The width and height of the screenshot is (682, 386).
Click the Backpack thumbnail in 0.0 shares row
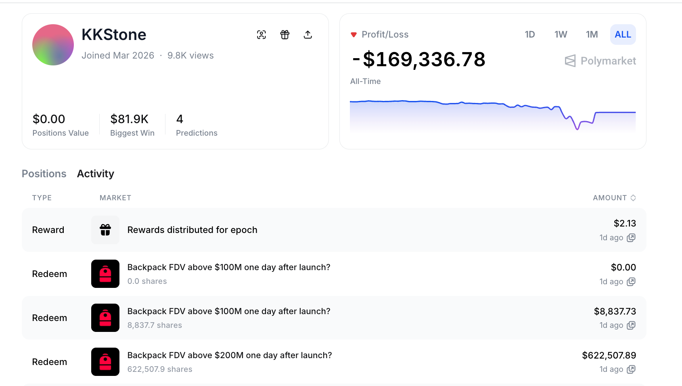click(105, 274)
